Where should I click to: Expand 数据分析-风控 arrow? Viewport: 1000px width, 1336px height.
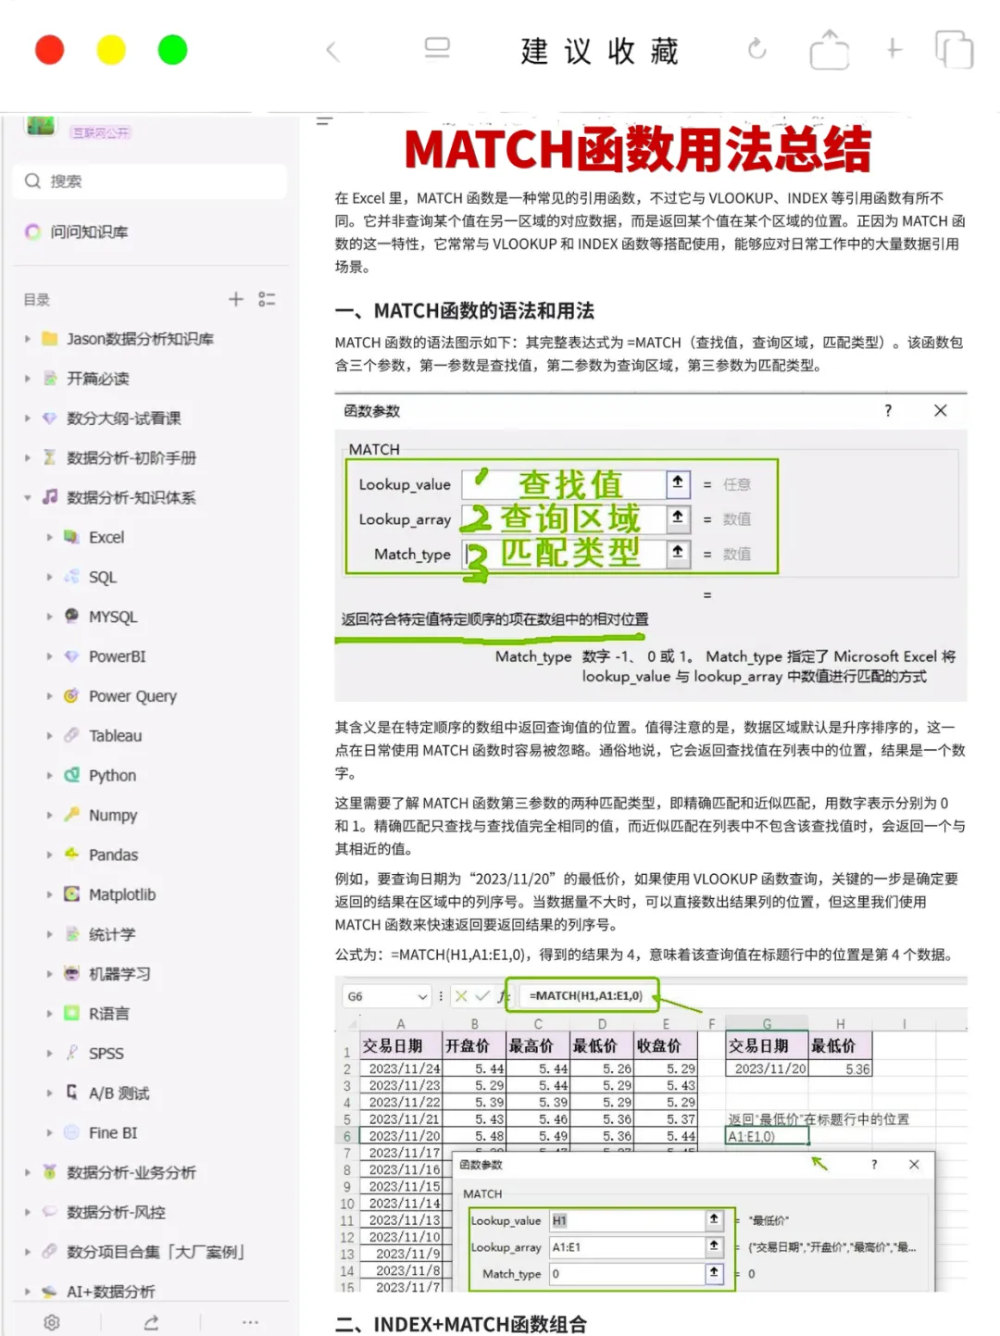(x=28, y=1212)
